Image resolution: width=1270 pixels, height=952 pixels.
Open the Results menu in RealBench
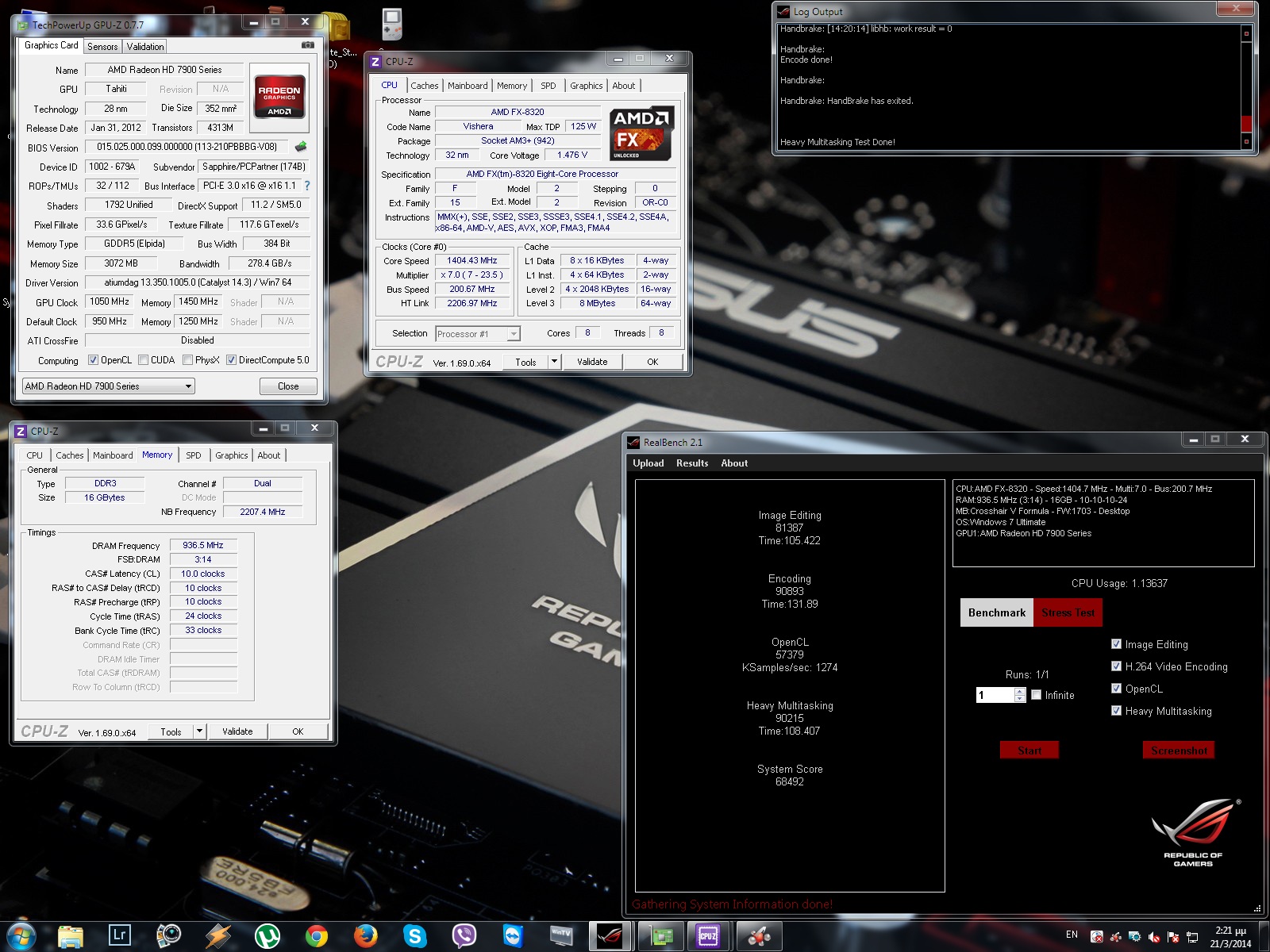(692, 463)
